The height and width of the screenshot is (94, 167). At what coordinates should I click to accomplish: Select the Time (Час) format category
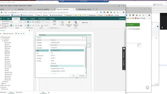pos(42,53)
